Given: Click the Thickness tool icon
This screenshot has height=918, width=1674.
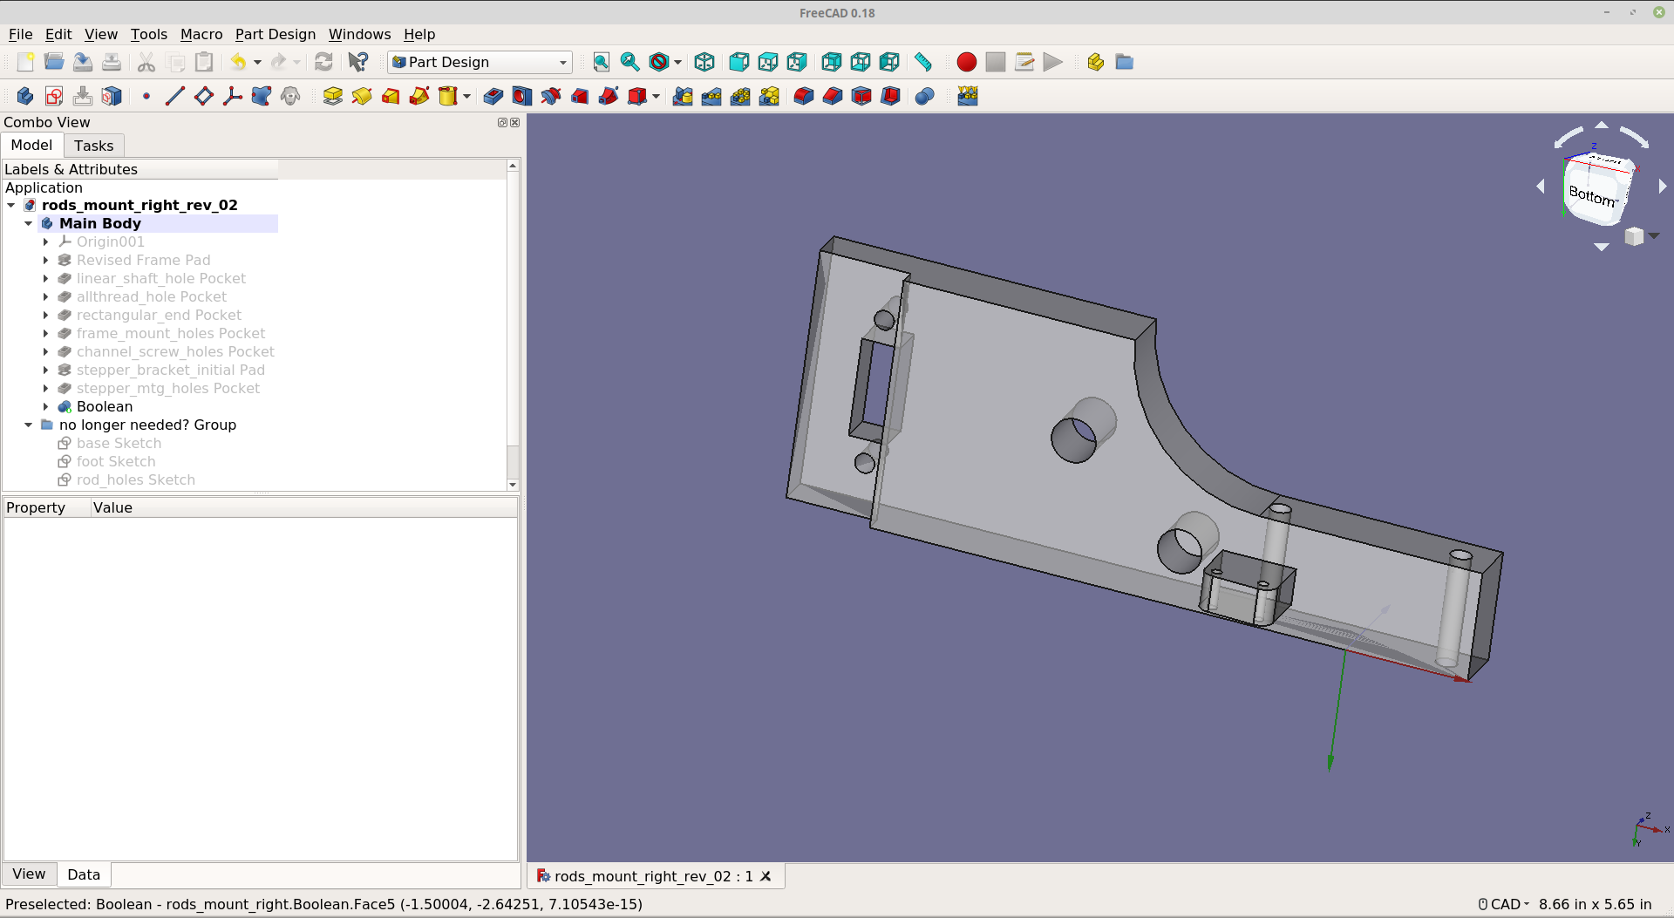Looking at the screenshot, I should [x=890, y=96].
